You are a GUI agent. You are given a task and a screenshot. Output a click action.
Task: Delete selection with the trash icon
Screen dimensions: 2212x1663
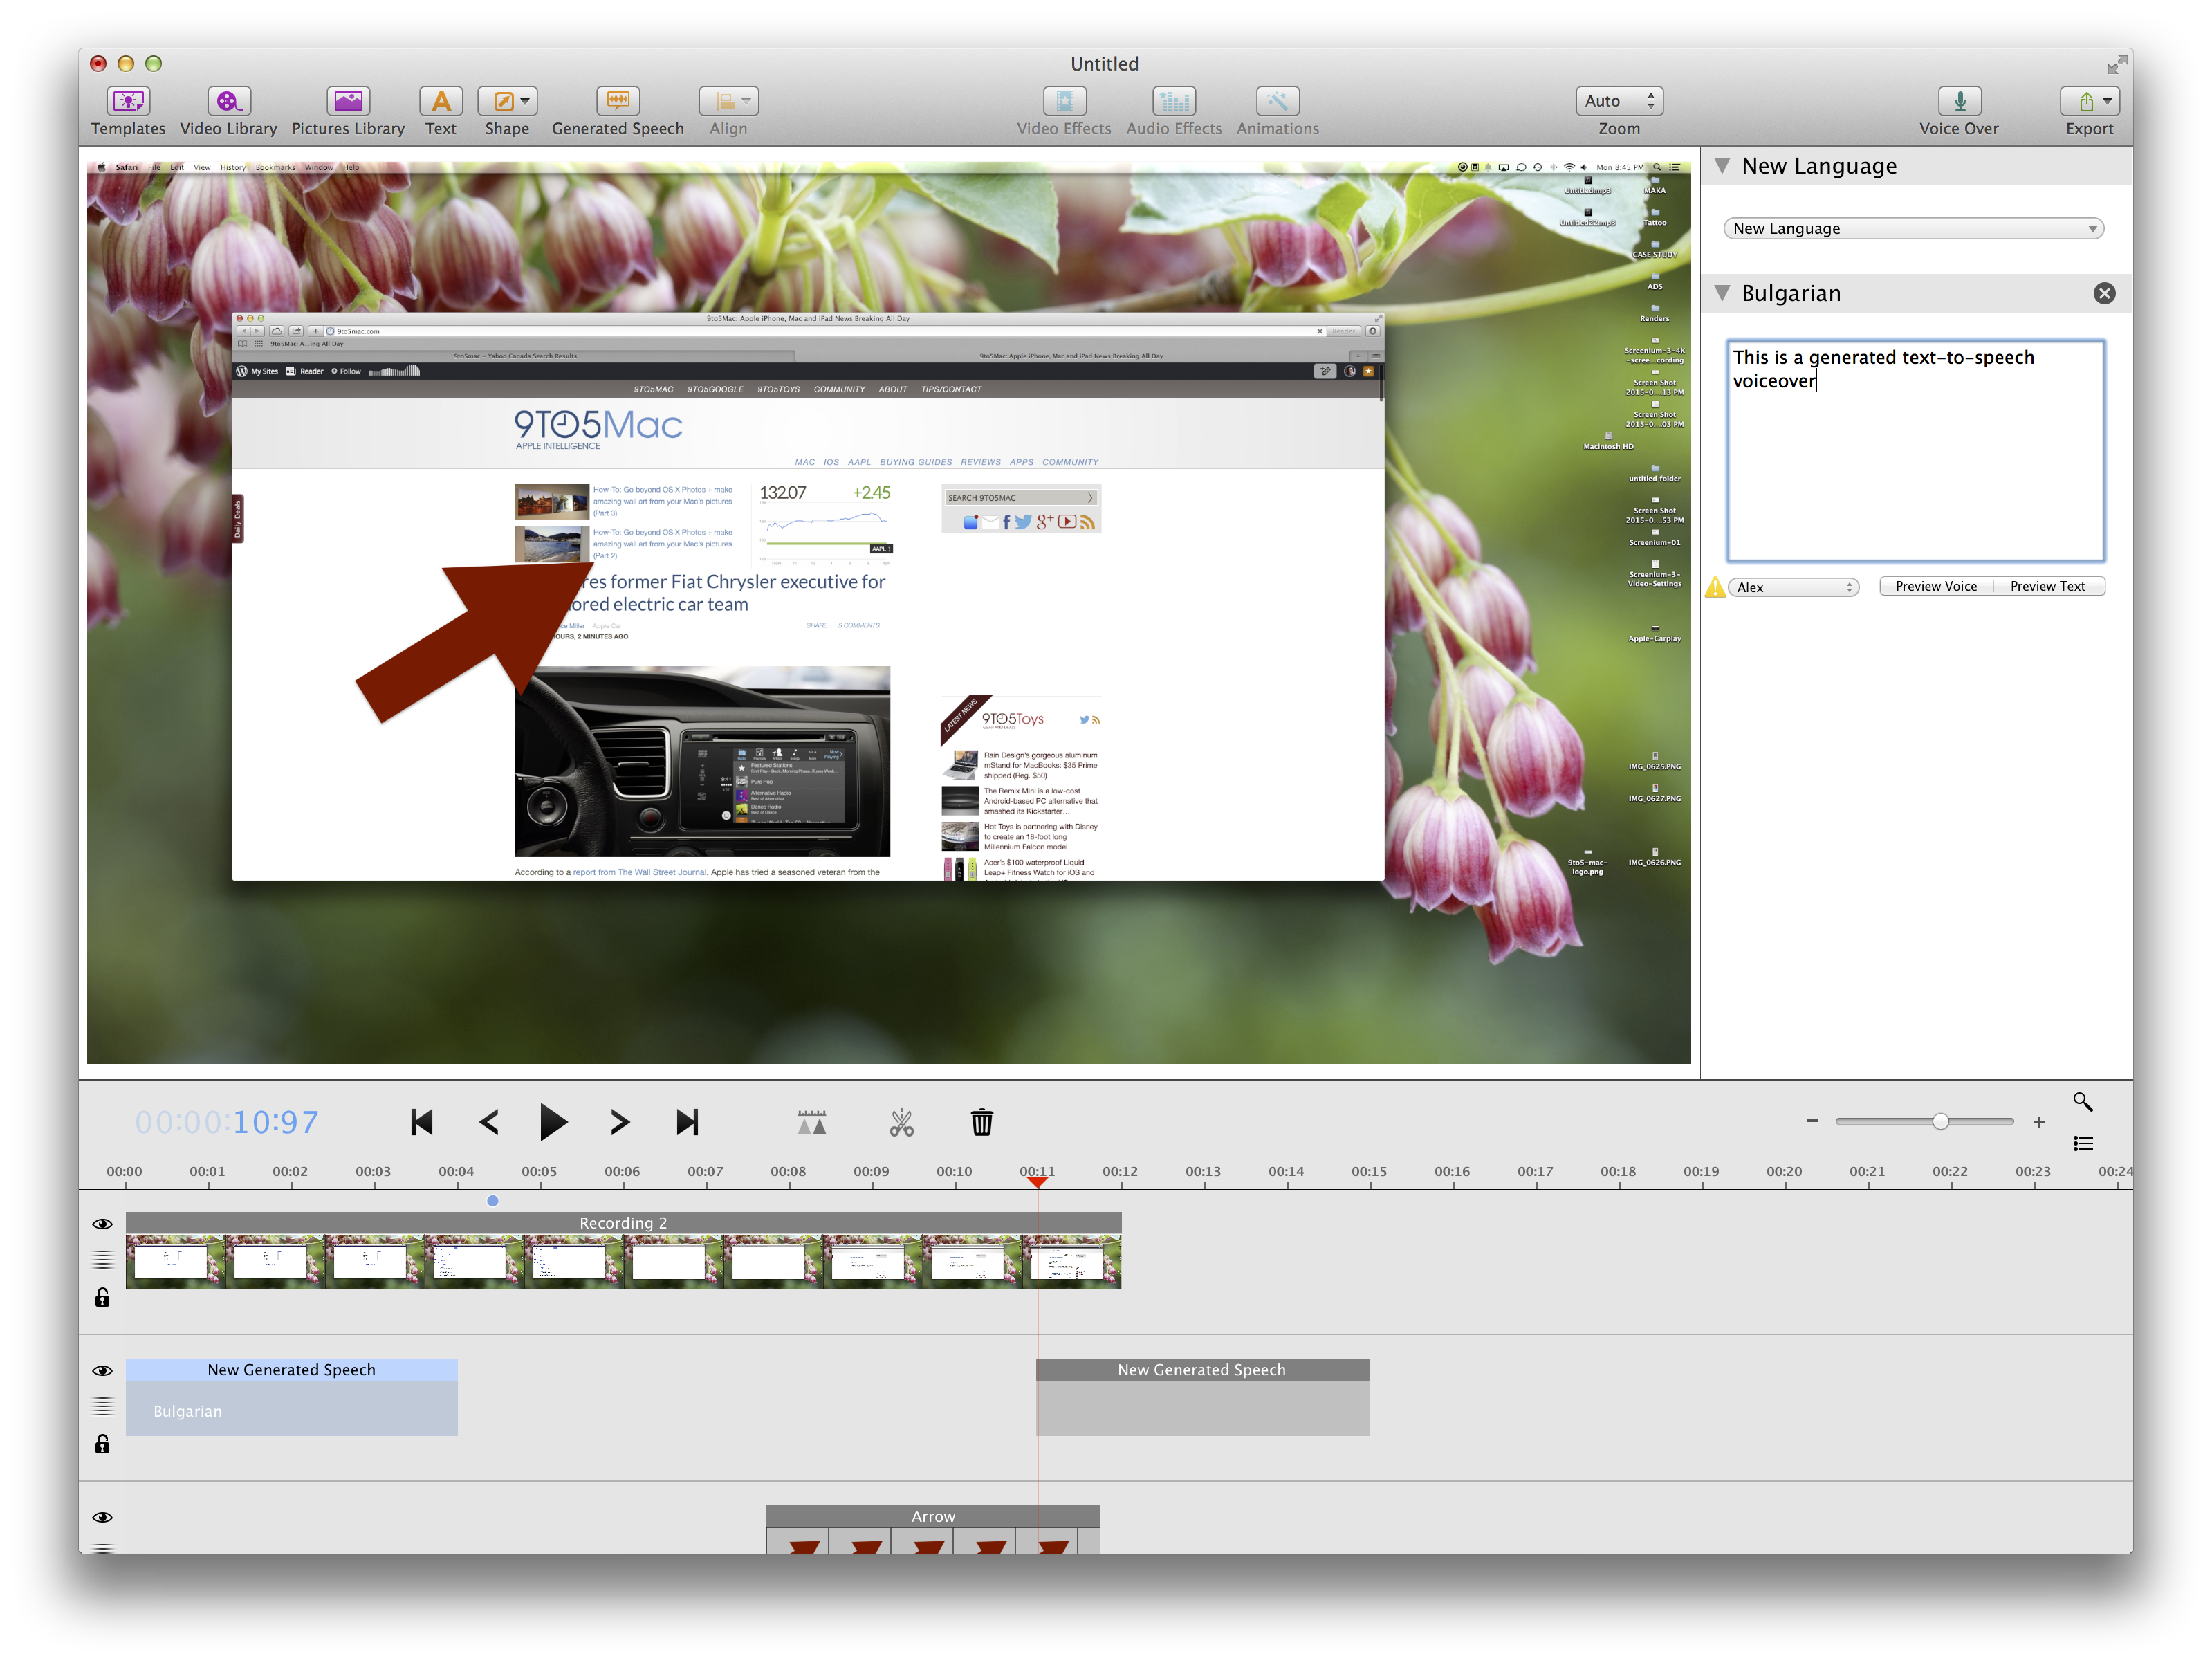[x=981, y=1122]
